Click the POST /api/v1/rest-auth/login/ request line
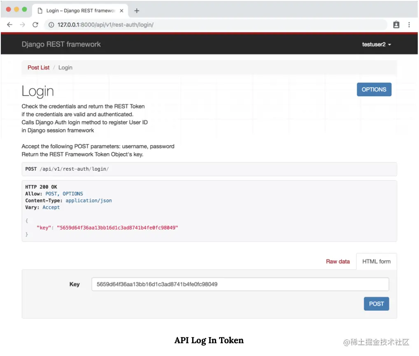The height and width of the screenshot is (356, 419). point(67,169)
